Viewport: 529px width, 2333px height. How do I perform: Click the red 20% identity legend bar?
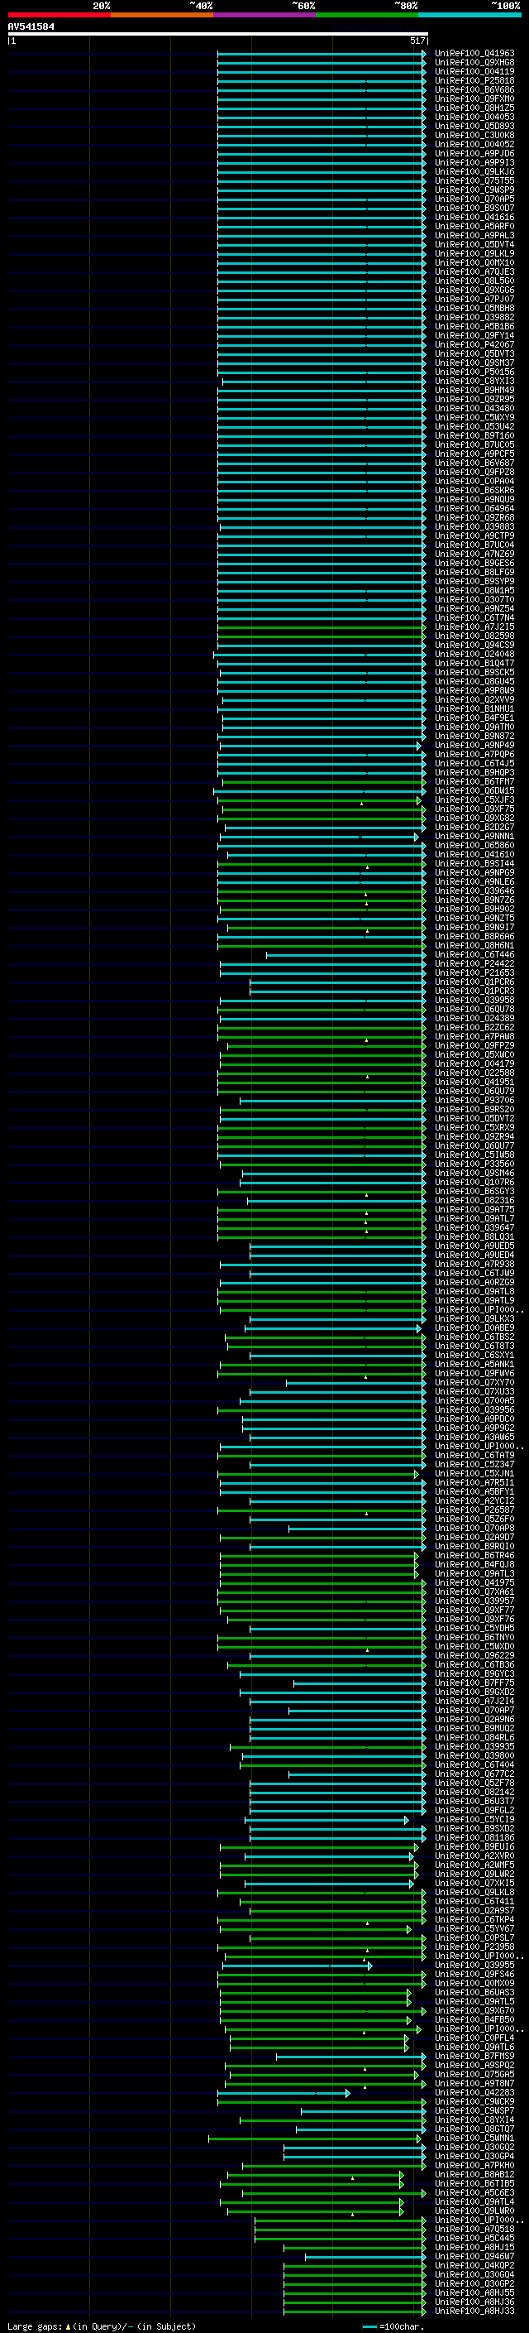click(x=59, y=15)
